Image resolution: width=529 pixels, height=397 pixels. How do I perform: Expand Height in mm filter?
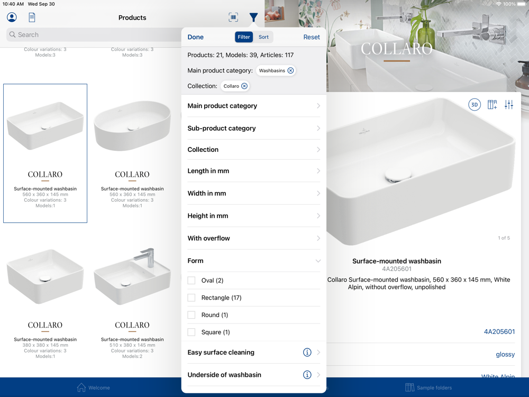click(254, 216)
